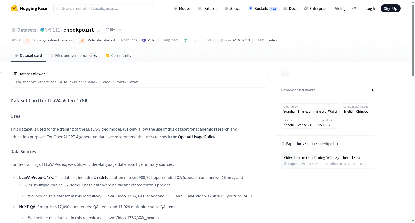This screenshot has width=415, height=223.
Task: Click the Dataset Viewer table icon
Action: 16,74
